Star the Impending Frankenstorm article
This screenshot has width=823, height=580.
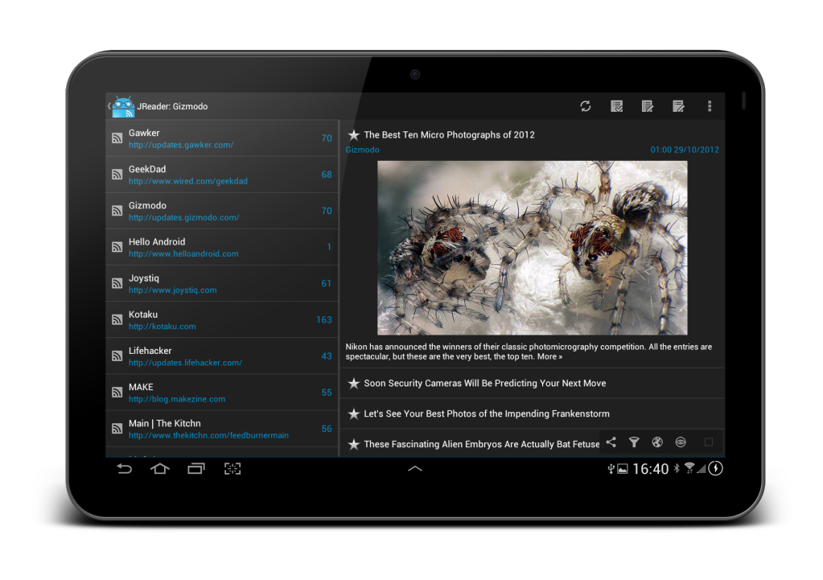(x=354, y=413)
